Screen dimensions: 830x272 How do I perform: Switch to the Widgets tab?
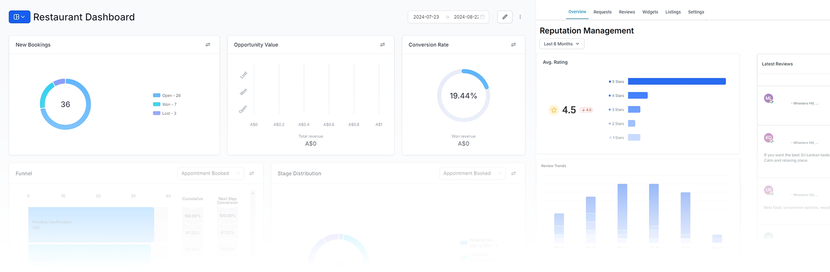(x=650, y=12)
